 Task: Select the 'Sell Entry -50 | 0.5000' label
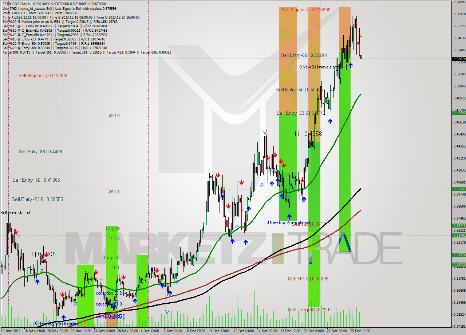299,90
